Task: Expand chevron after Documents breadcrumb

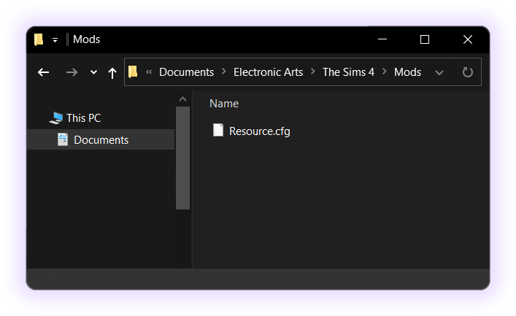Action: click(x=224, y=72)
